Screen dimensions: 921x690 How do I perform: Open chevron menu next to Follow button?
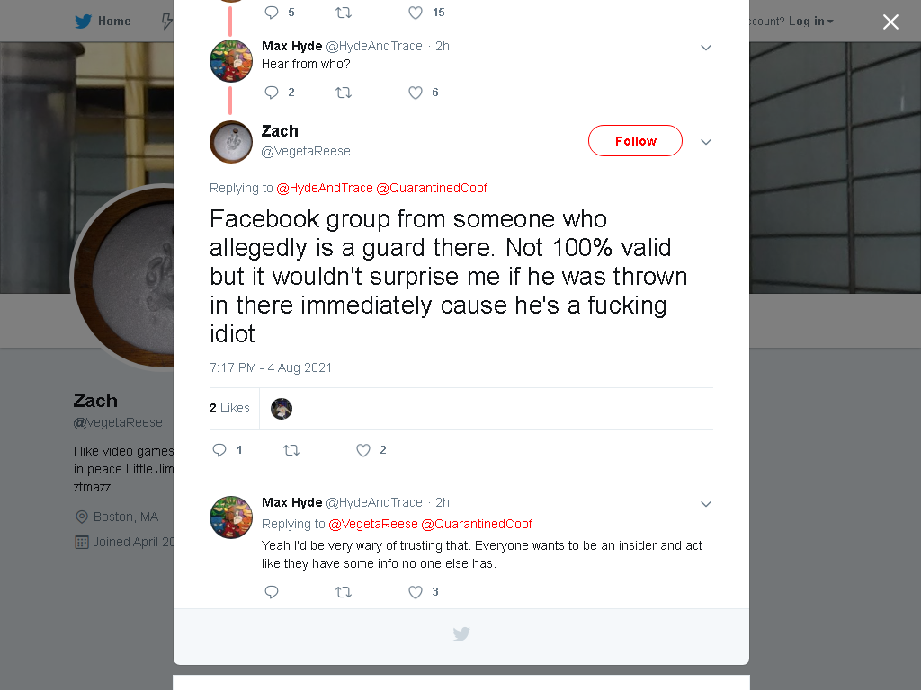click(x=706, y=142)
